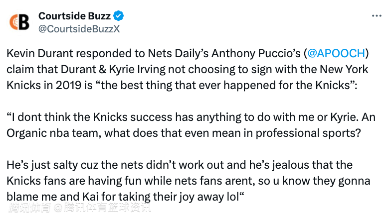Open the tweet's more options menu
Screen dimensions: 390x220
tap(377, 16)
